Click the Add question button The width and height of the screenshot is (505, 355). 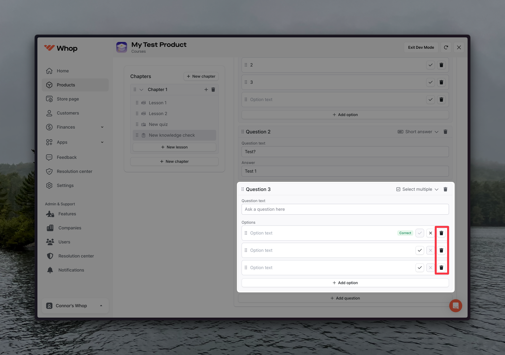pos(345,298)
